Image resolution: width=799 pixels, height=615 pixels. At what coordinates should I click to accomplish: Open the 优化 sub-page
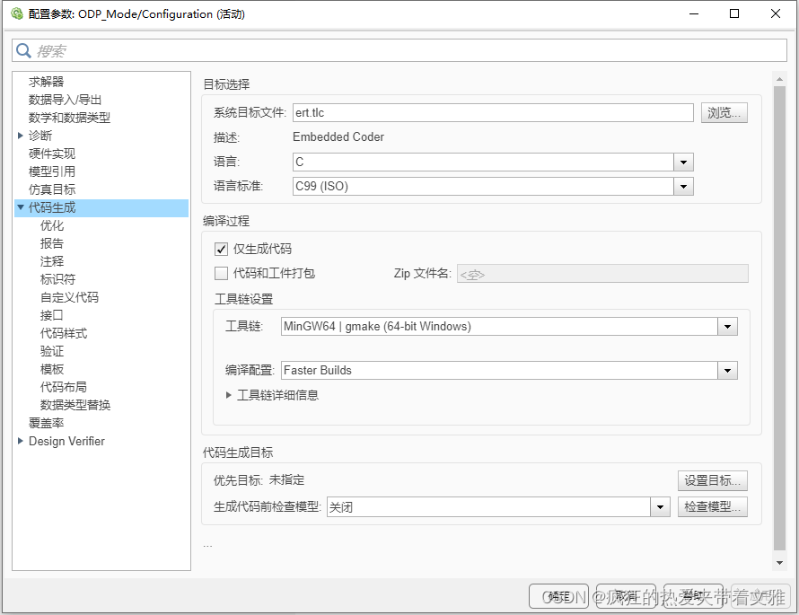pos(52,225)
